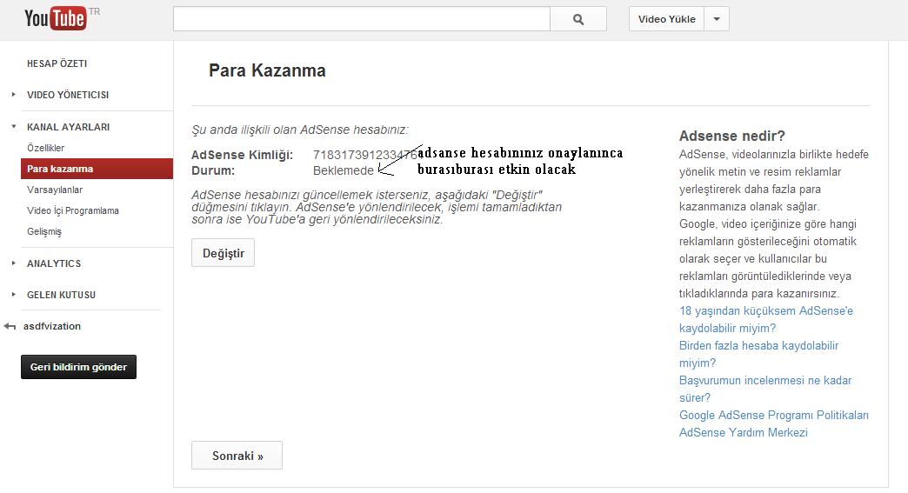Click Geri bildirim gönder button
The width and height of the screenshot is (908, 493).
click(79, 367)
